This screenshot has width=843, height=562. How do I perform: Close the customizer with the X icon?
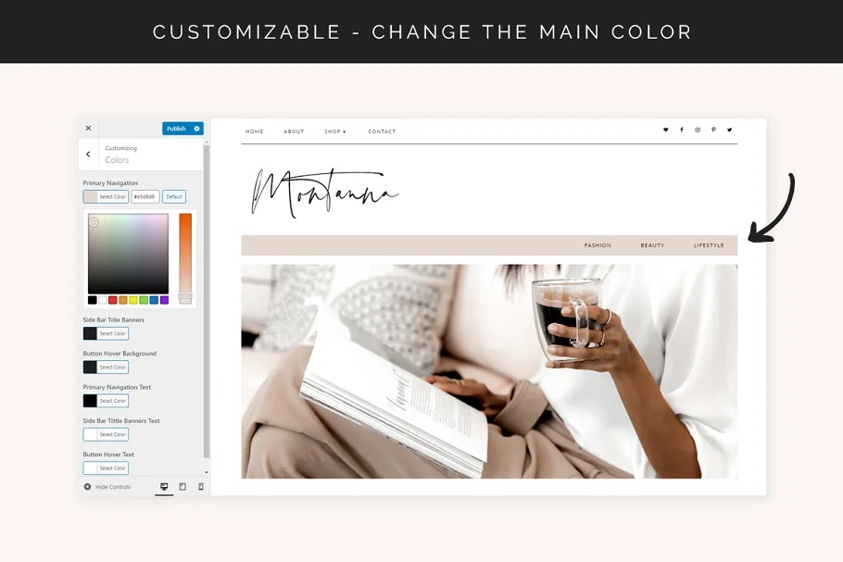(88, 128)
